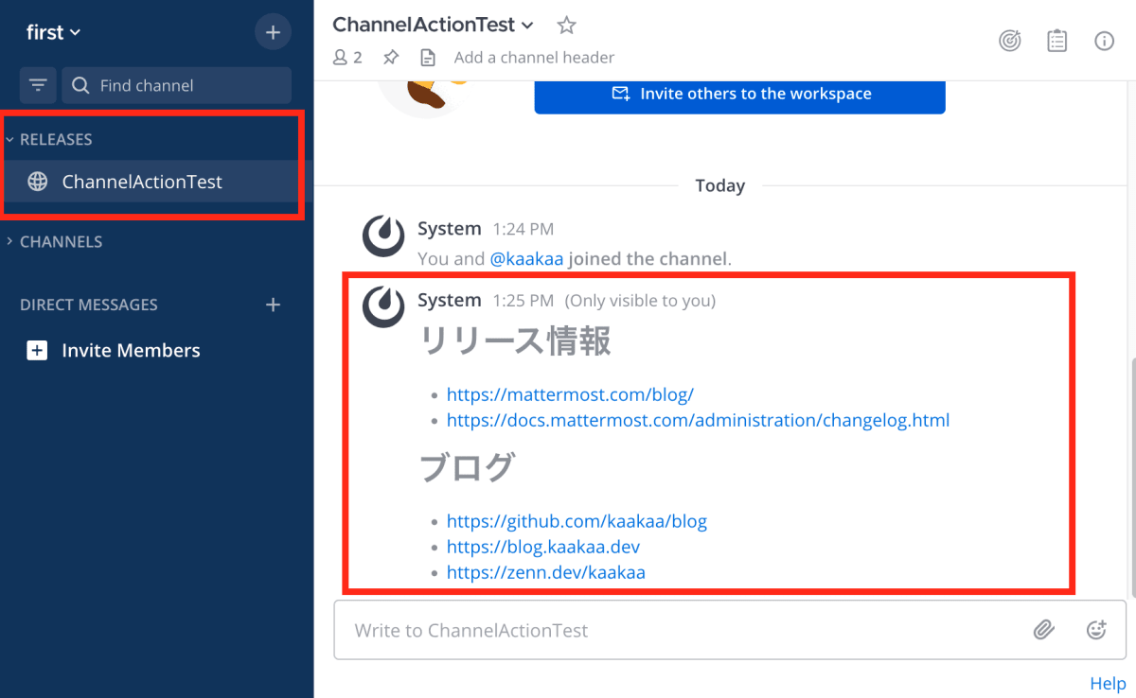Collapse the RELEASES sidebar category

pyautogui.click(x=49, y=139)
